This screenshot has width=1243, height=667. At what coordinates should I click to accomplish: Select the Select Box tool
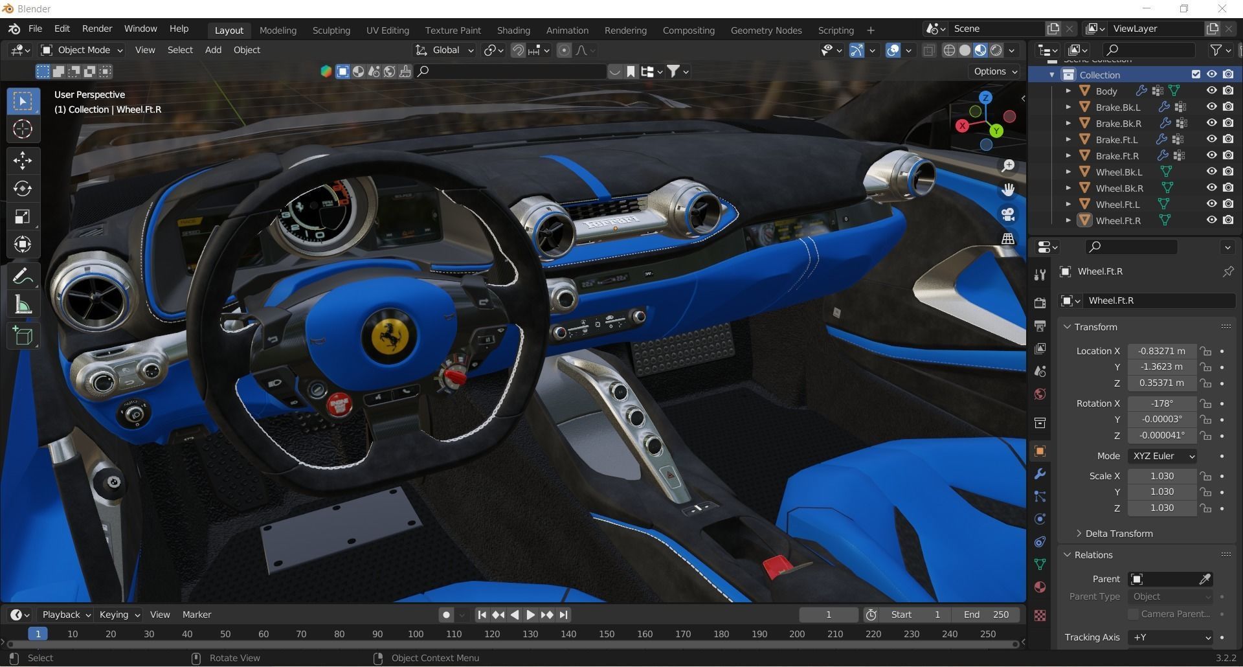coord(23,101)
